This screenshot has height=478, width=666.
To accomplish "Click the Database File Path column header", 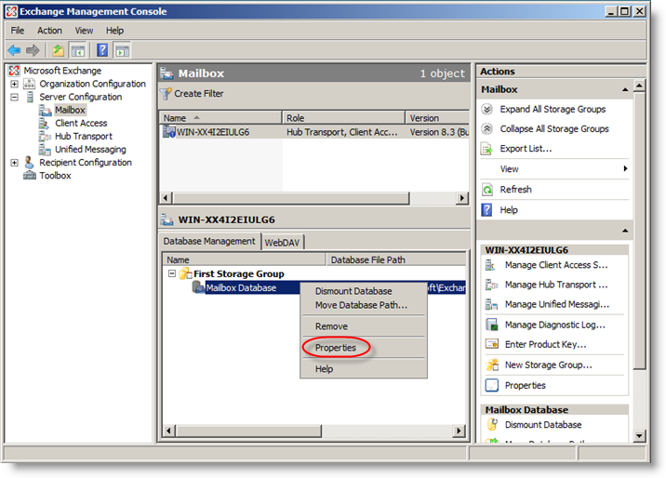I will pyautogui.click(x=396, y=259).
